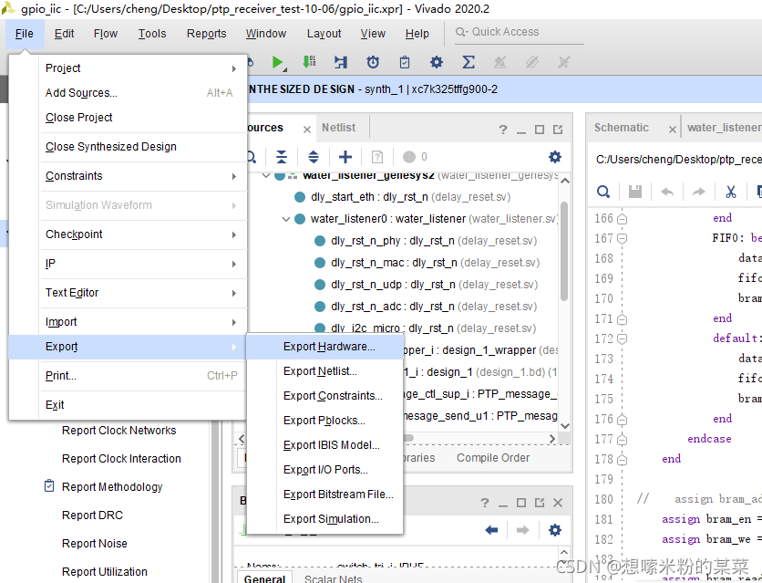Click the clipboard checkmark toolbar icon

coord(405,62)
